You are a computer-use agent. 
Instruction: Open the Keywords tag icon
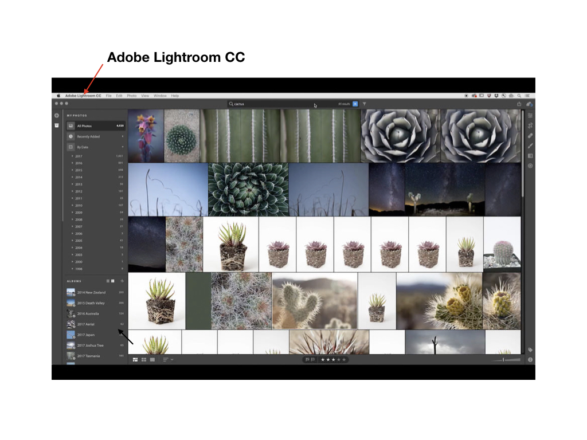click(x=530, y=350)
